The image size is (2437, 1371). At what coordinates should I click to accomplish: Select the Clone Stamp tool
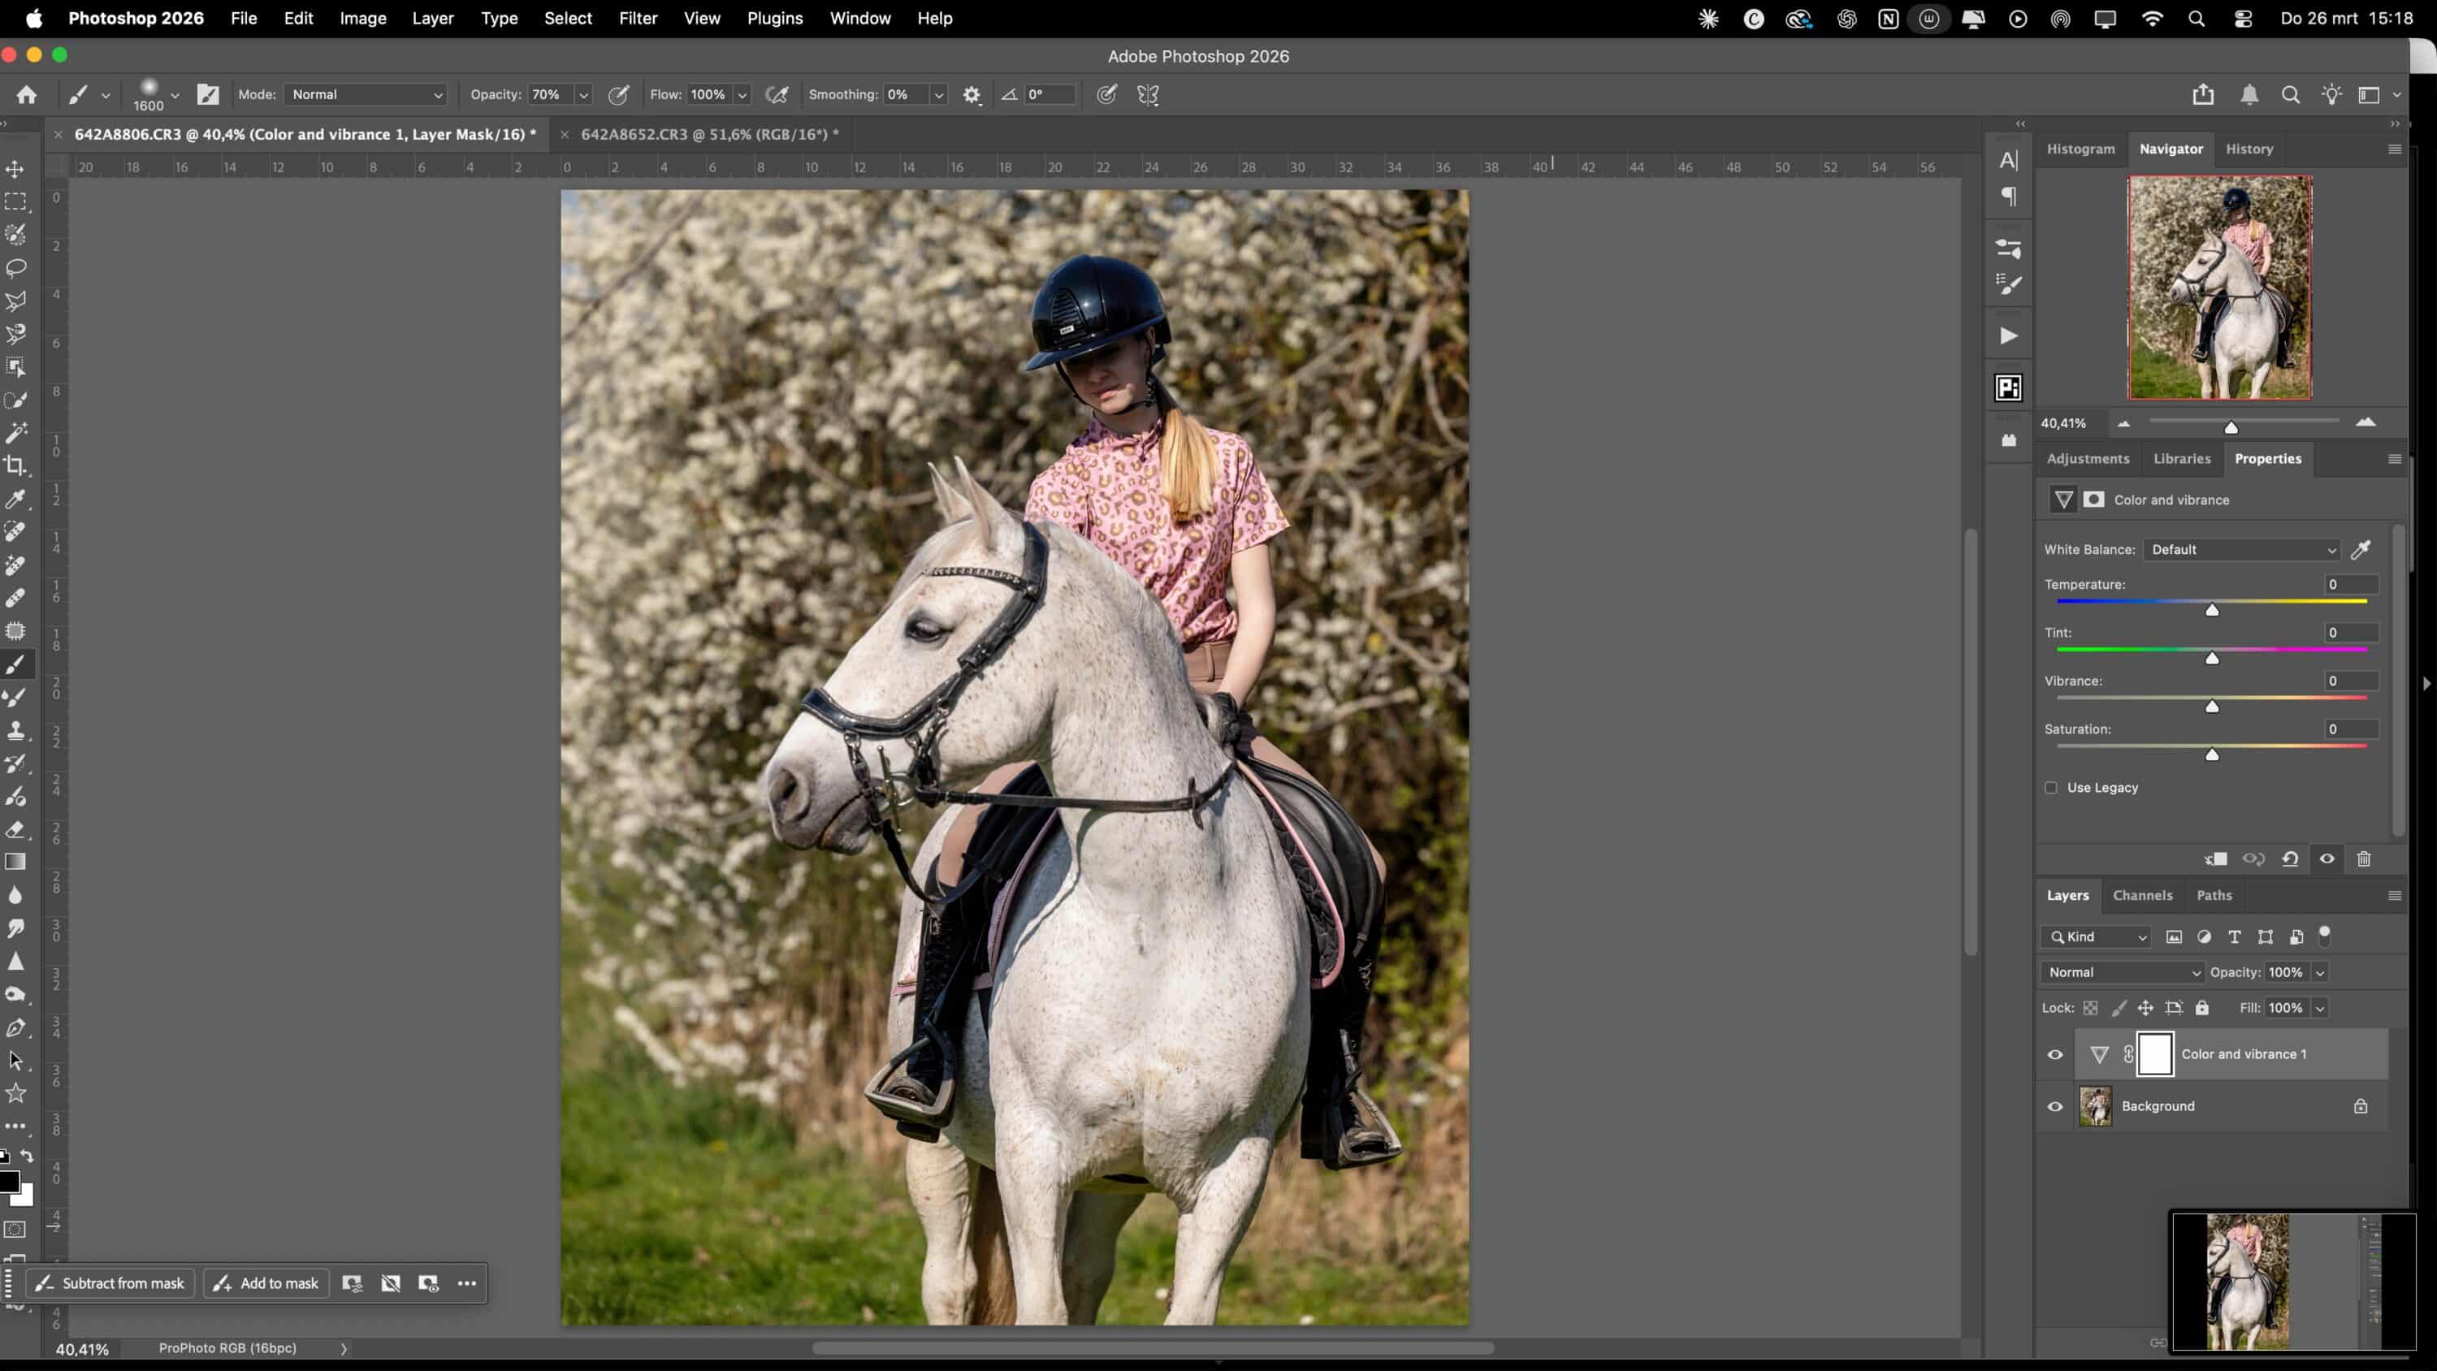16,729
